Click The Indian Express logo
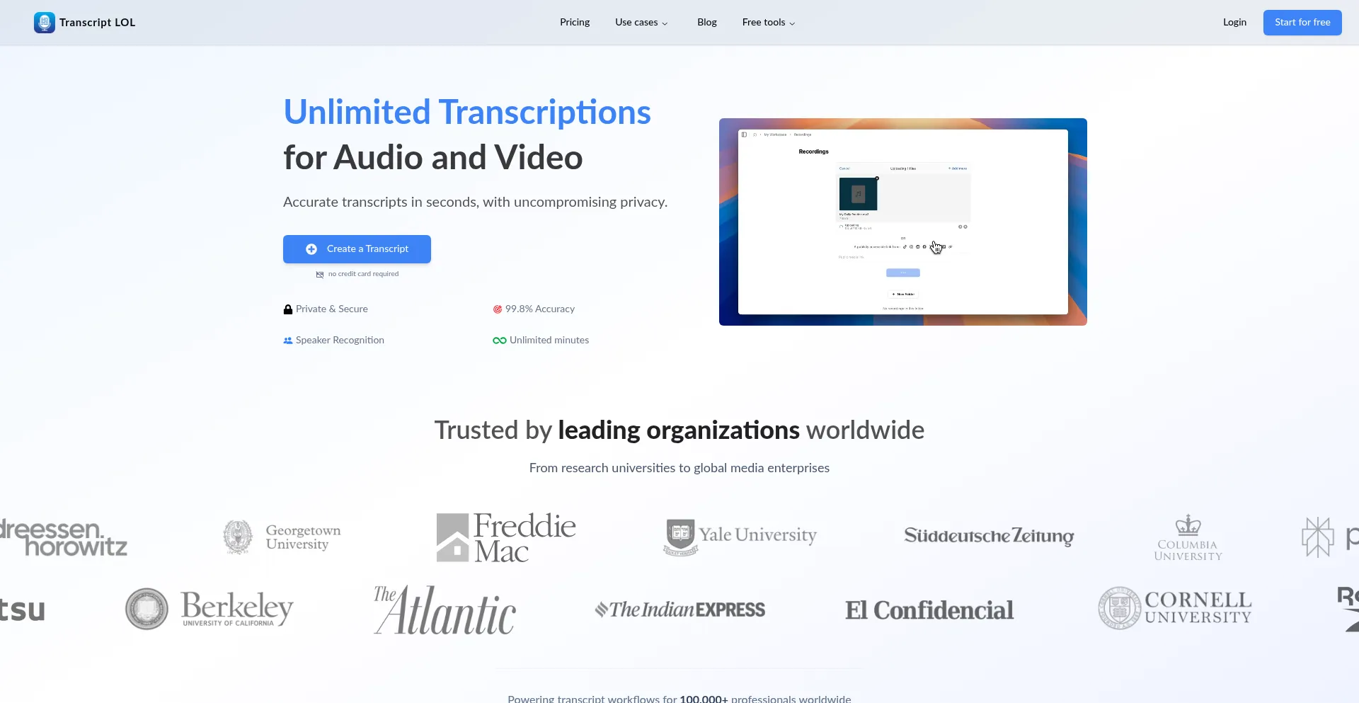 pyautogui.click(x=679, y=610)
